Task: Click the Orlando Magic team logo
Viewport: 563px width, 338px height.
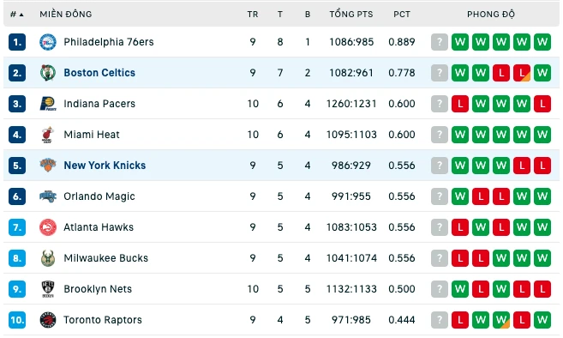Action: (48, 196)
